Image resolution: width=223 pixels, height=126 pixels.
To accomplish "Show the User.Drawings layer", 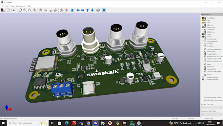I will (205, 39).
